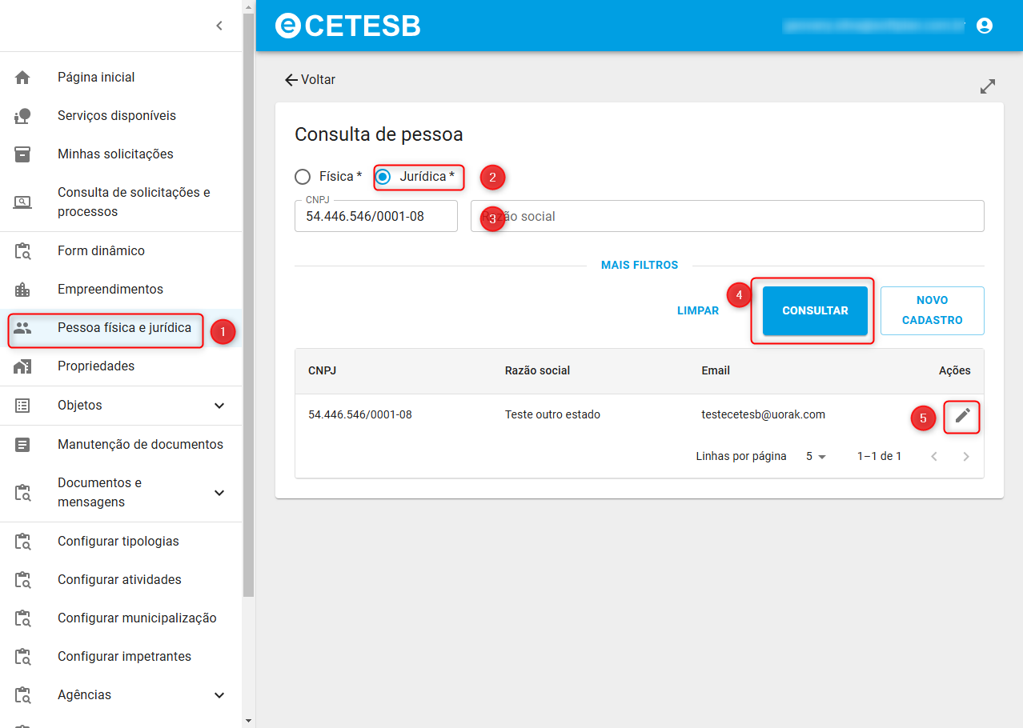Expand the Documentos e mensagens section

(121, 493)
